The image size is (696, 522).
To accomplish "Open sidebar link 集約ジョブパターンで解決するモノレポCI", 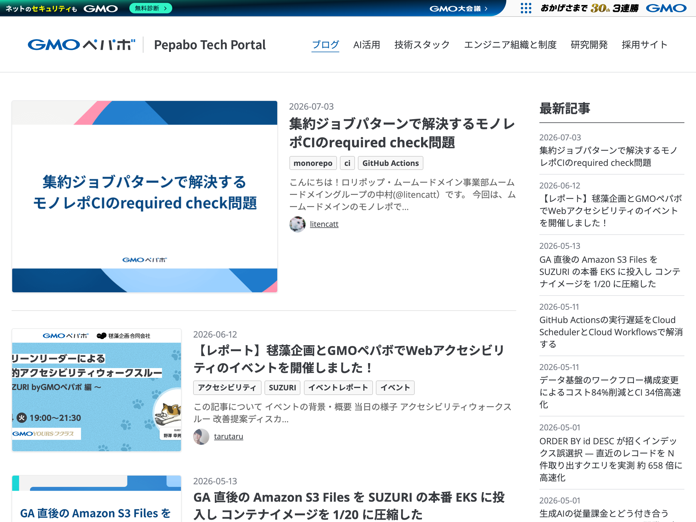I will pyautogui.click(x=608, y=156).
